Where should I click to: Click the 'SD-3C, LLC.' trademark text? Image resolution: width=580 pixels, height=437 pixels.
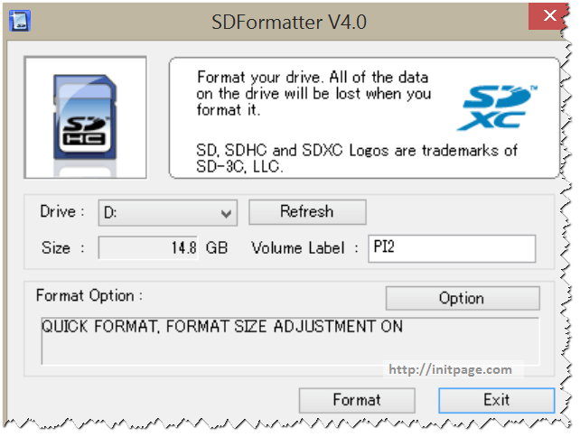(239, 167)
